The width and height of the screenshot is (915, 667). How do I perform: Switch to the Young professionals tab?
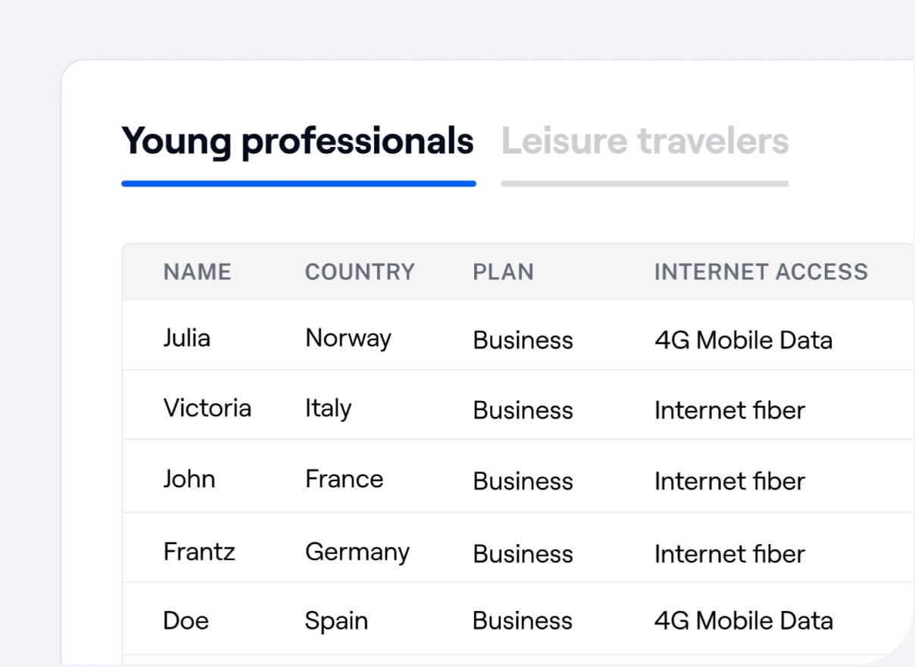[298, 142]
